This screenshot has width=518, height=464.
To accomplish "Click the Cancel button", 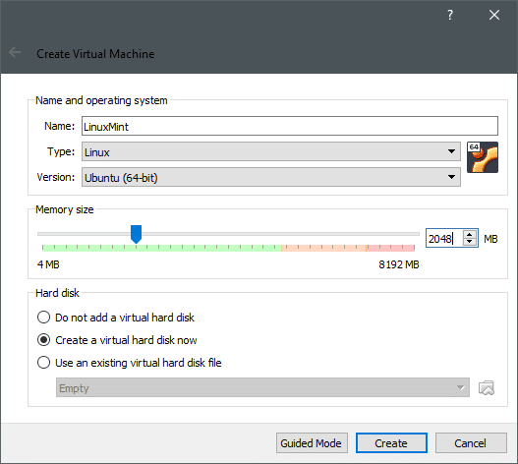I will coord(471,442).
